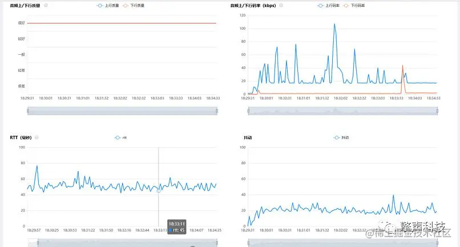Click left handle of jitter chart zoom slider
The height and width of the screenshot is (247, 460).
248,243
